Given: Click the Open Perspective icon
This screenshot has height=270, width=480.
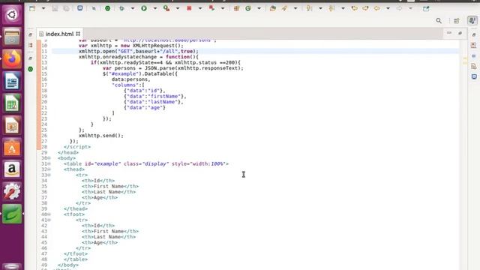Looking at the screenshot, I should (457, 20).
